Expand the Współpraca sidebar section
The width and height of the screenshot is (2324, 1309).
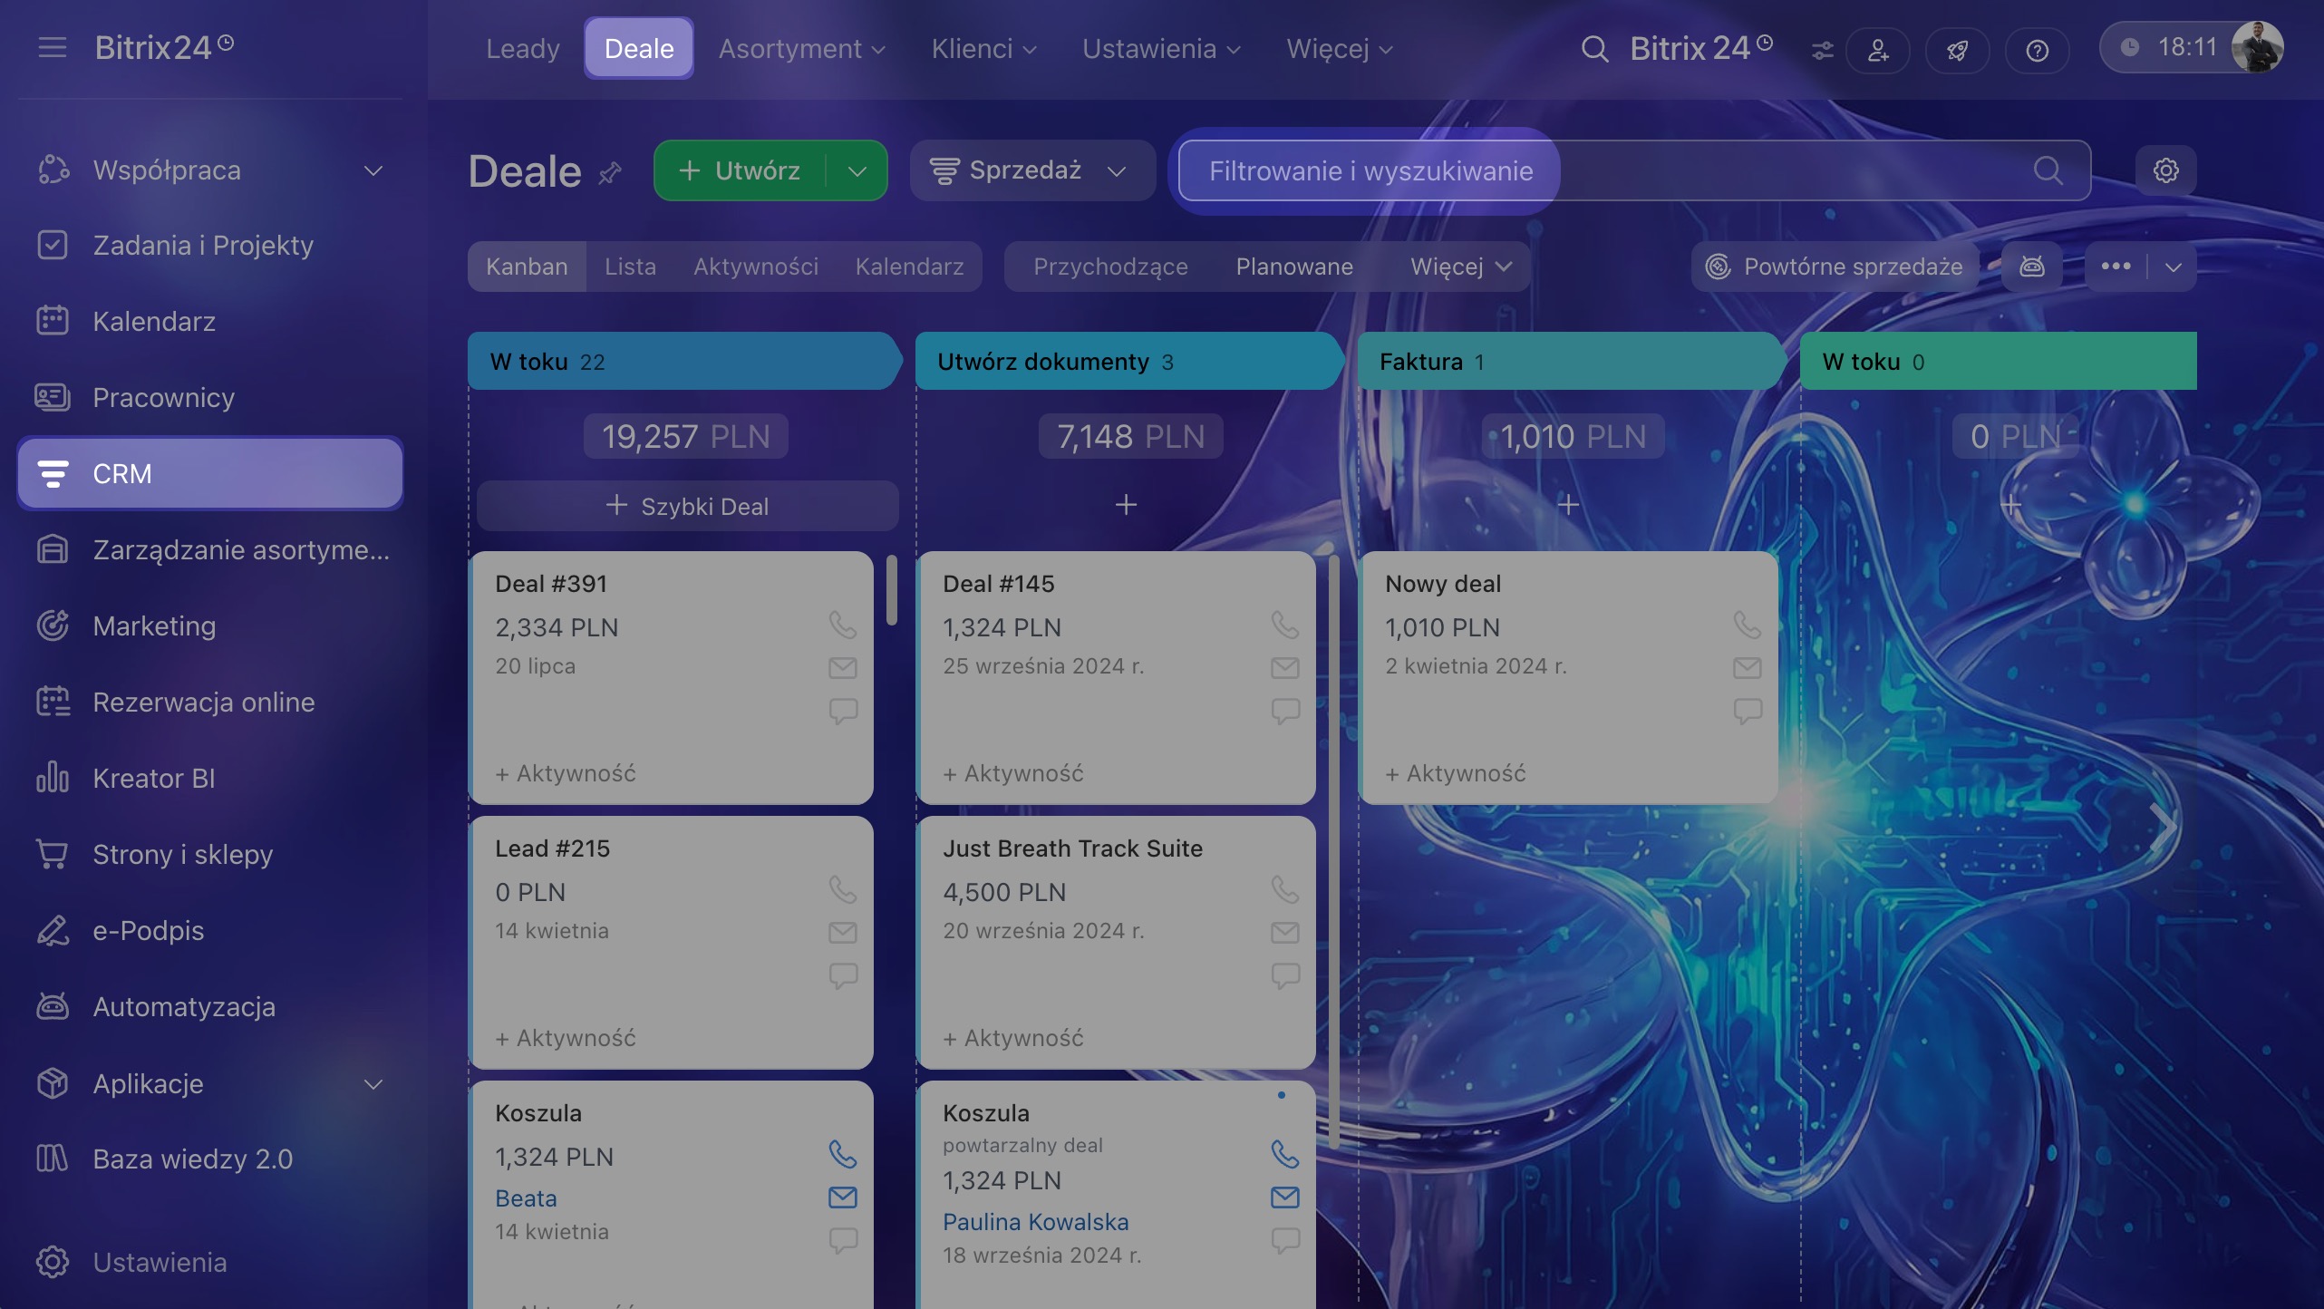click(373, 170)
